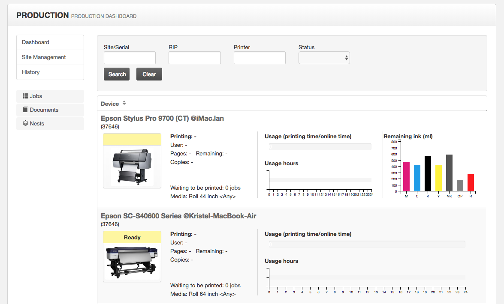Open the Status dropdown
Viewport: 504px width, 304px height.
coord(324,57)
